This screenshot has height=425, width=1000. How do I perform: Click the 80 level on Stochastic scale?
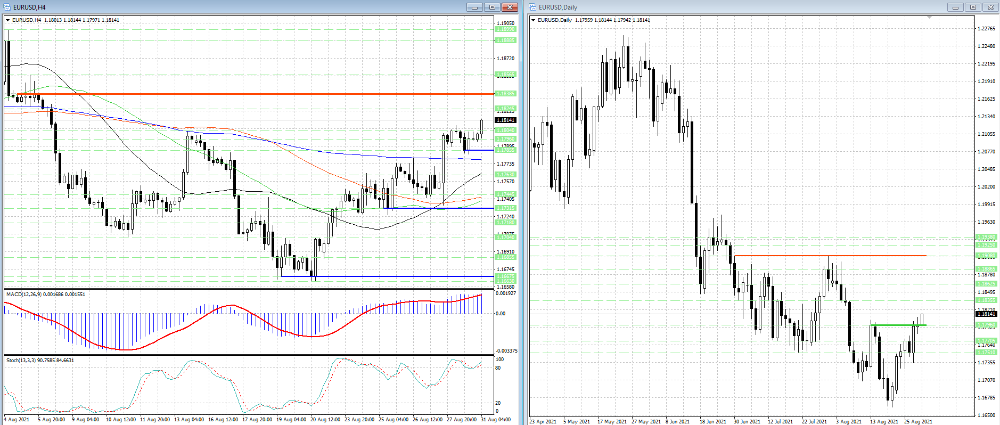point(498,368)
